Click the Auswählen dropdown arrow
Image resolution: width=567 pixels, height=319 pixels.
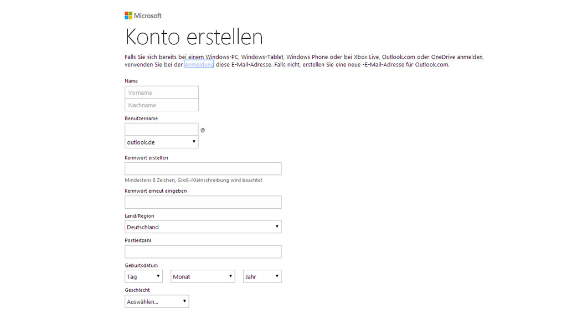[x=184, y=301]
